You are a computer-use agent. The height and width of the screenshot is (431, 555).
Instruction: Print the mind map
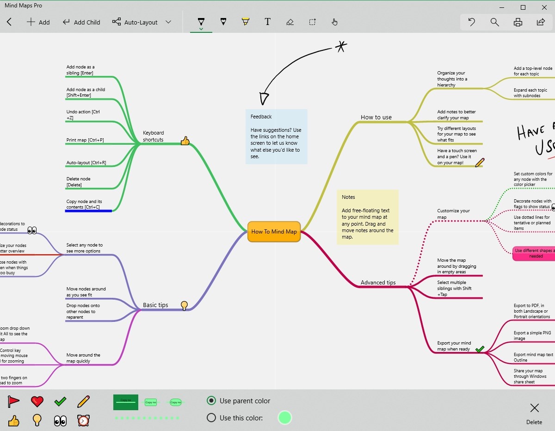coord(518,22)
